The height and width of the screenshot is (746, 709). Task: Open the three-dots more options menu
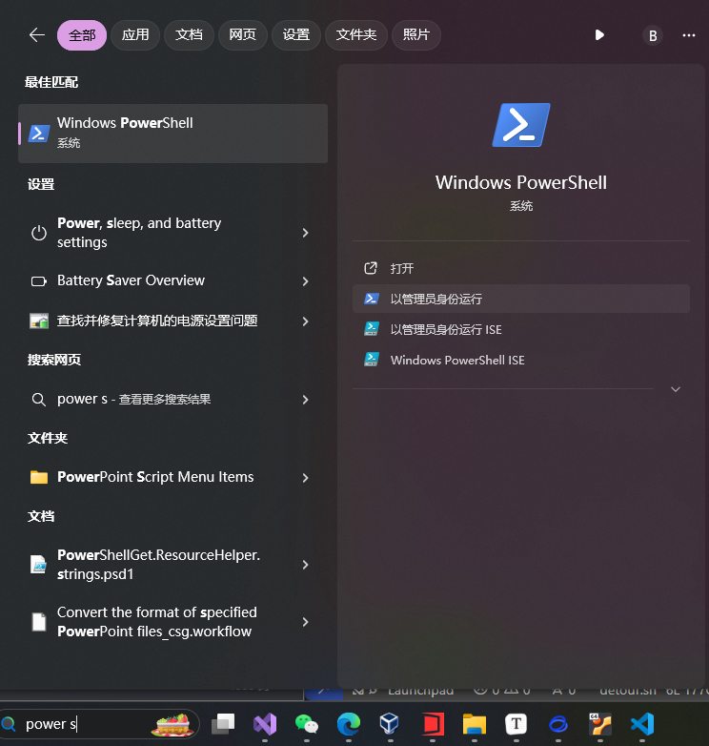[x=689, y=35]
